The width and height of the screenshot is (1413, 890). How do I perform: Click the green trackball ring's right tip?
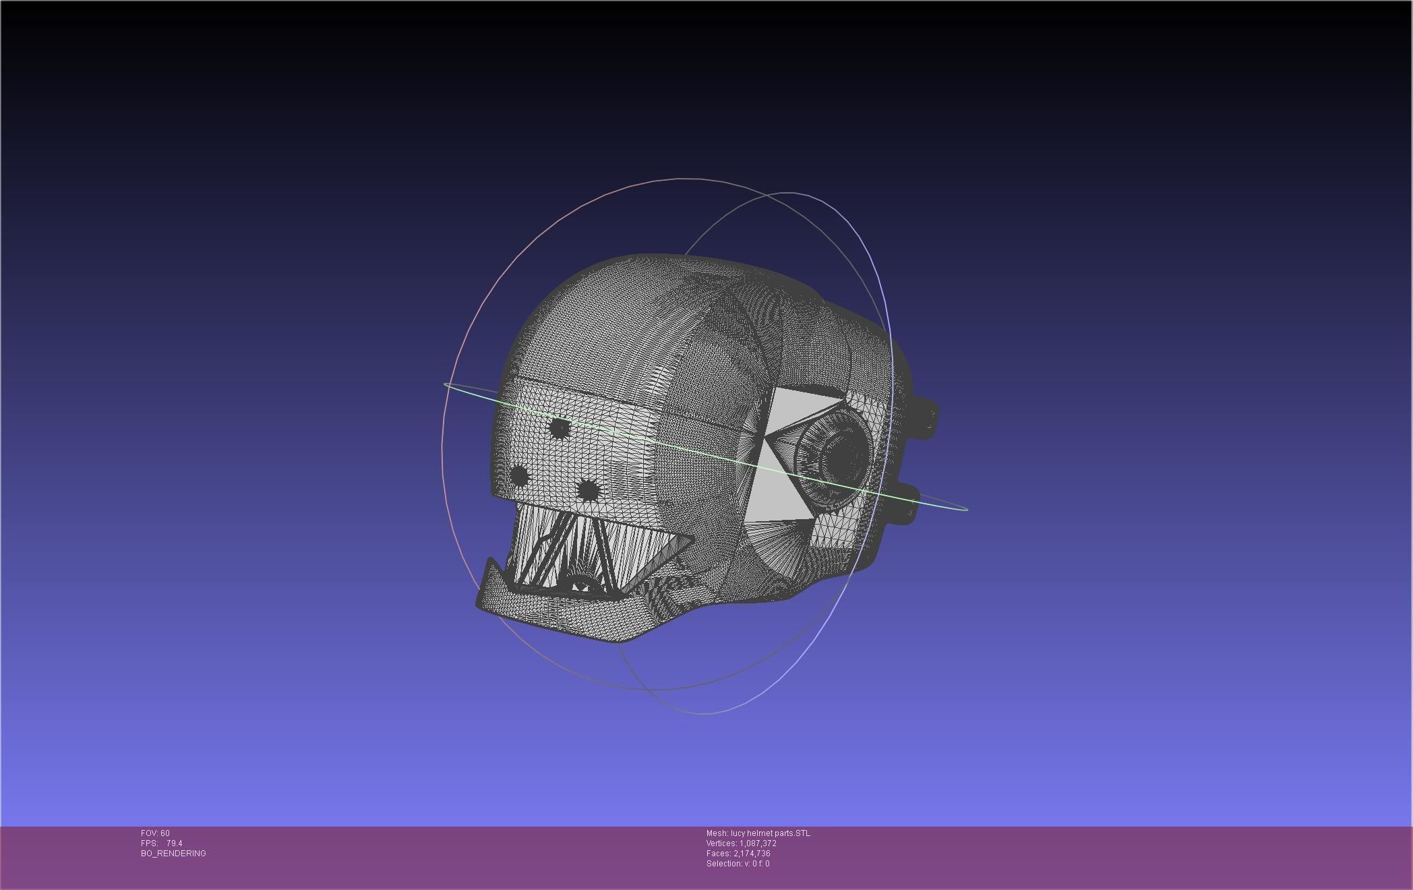tap(965, 508)
